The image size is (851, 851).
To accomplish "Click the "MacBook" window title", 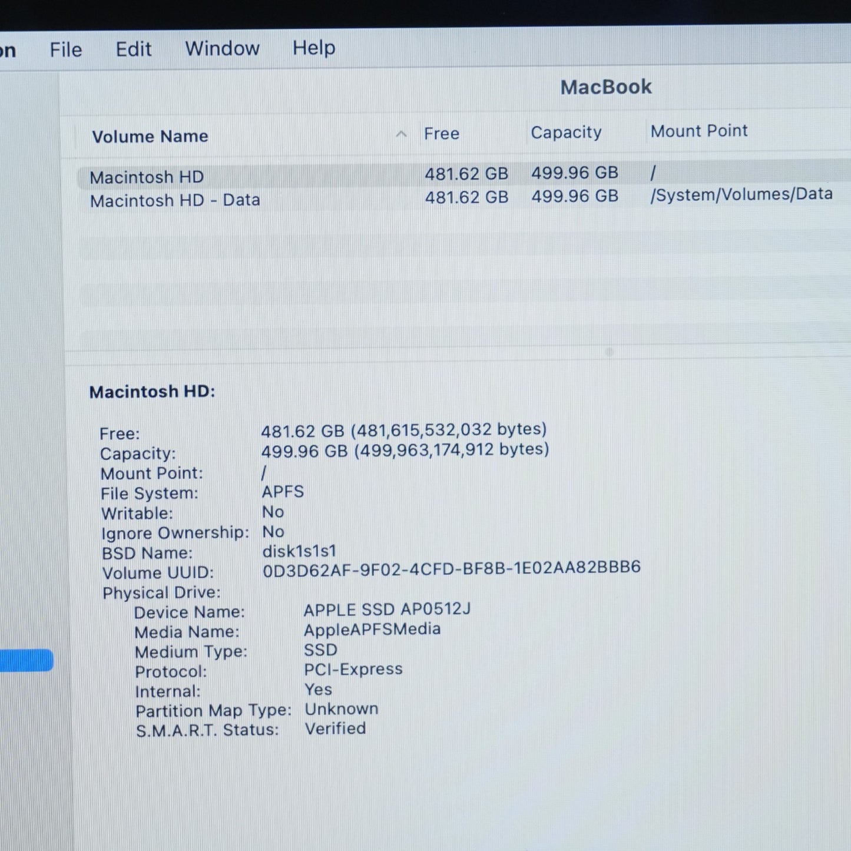I will pyautogui.click(x=606, y=87).
